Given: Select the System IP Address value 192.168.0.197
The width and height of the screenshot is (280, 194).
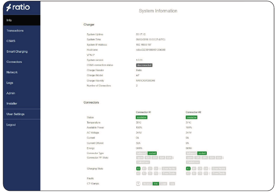Looking at the screenshot, I should [x=144, y=45].
